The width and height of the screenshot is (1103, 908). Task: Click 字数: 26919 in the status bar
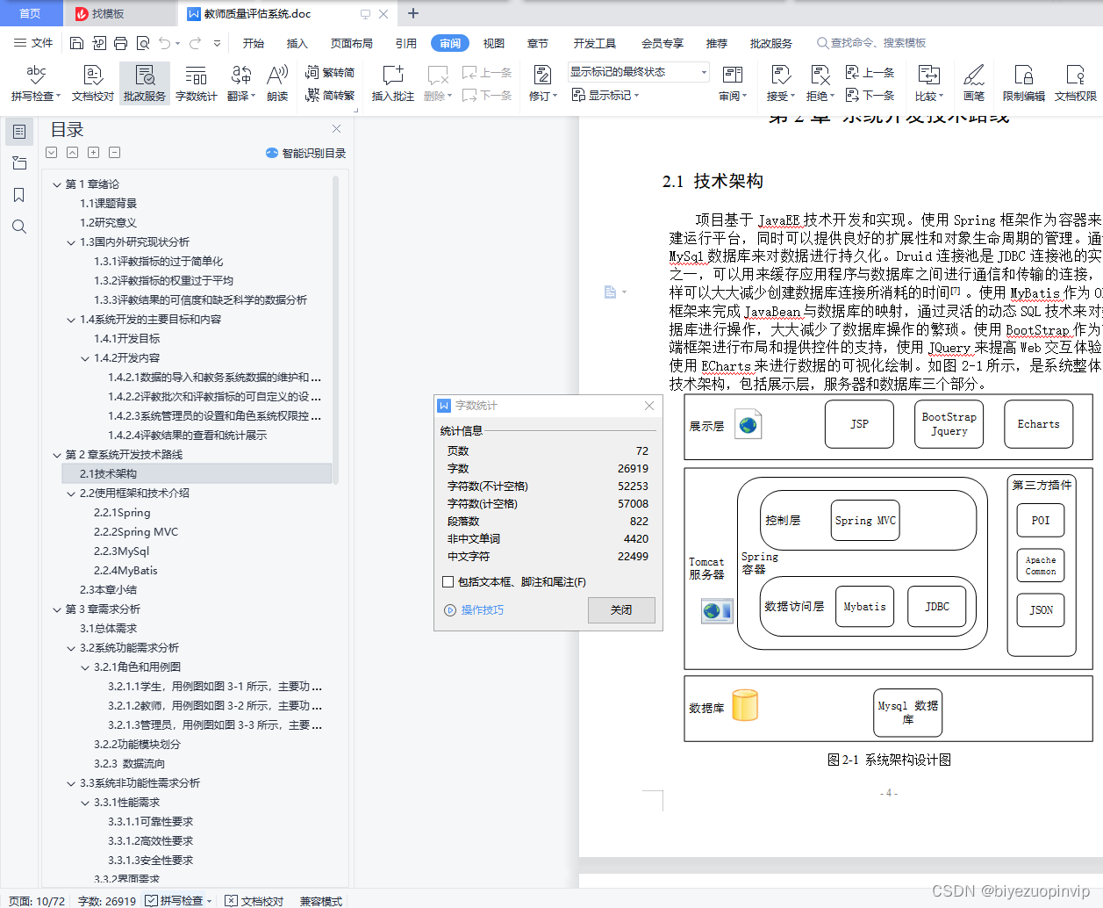107,901
